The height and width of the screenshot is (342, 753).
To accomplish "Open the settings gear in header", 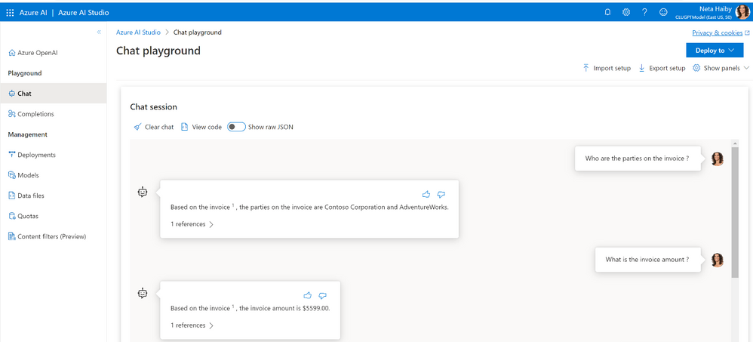I will point(626,12).
